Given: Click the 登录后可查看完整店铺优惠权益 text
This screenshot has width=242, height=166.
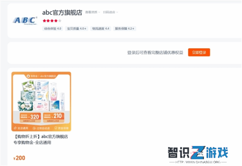Looking at the screenshot, I should [x=155, y=53].
